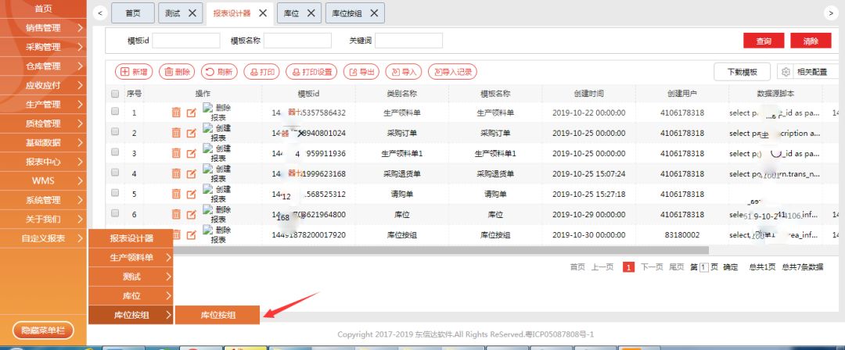This screenshot has width=845, height=350.
Task: Click the 隐藏菜单栏 button
Action: coord(43,330)
